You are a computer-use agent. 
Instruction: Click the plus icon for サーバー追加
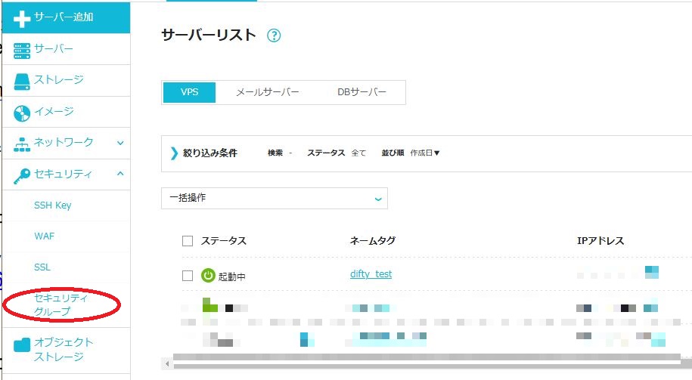(23, 17)
